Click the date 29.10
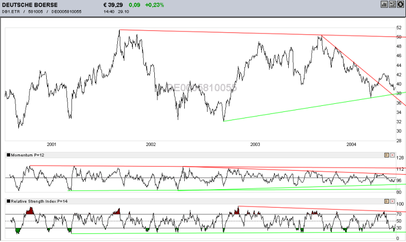 click(x=123, y=12)
